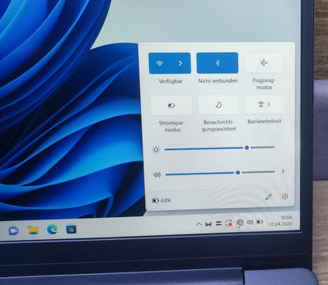Turn off the Bluetooth tile
Screen dimensions: 328x285
218,63
